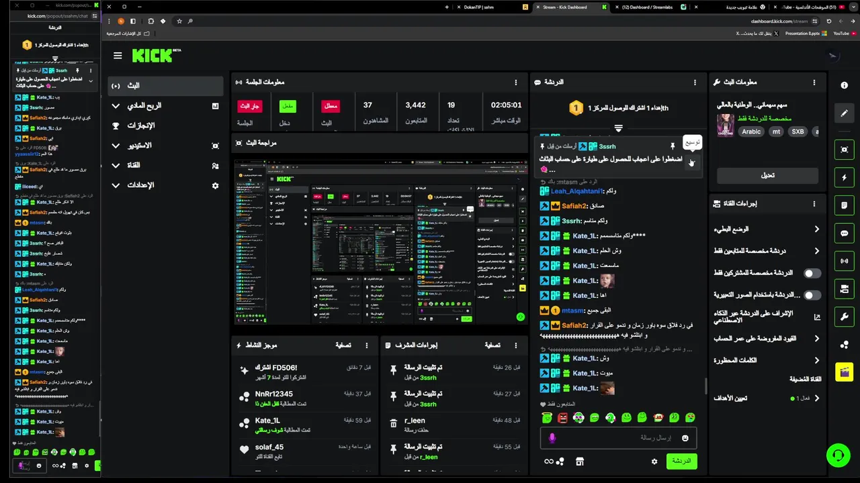860x483 pixels.
Task: Open the AI chat moderation external link
Action: pyautogui.click(x=817, y=317)
